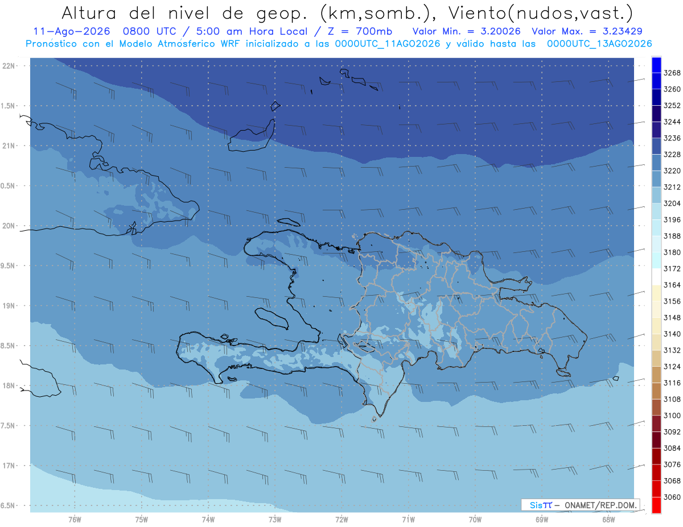Click the 3116 legend value
The image size is (683, 527).
[672, 383]
